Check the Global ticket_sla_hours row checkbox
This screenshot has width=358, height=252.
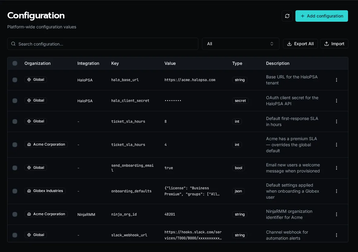15,121
